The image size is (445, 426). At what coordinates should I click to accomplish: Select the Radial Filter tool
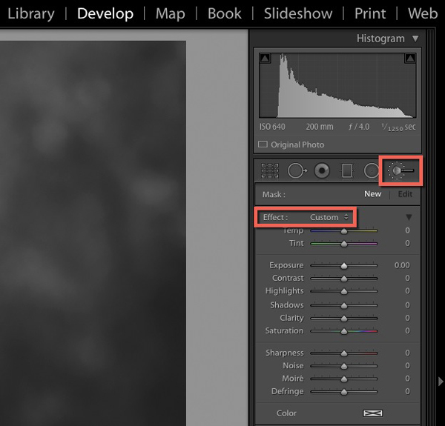372,170
